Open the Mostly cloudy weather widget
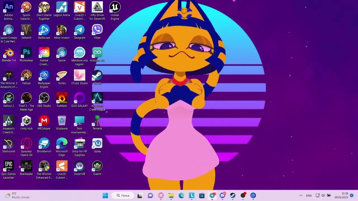The width and height of the screenshot is (358, 201). tap(17, 195)
